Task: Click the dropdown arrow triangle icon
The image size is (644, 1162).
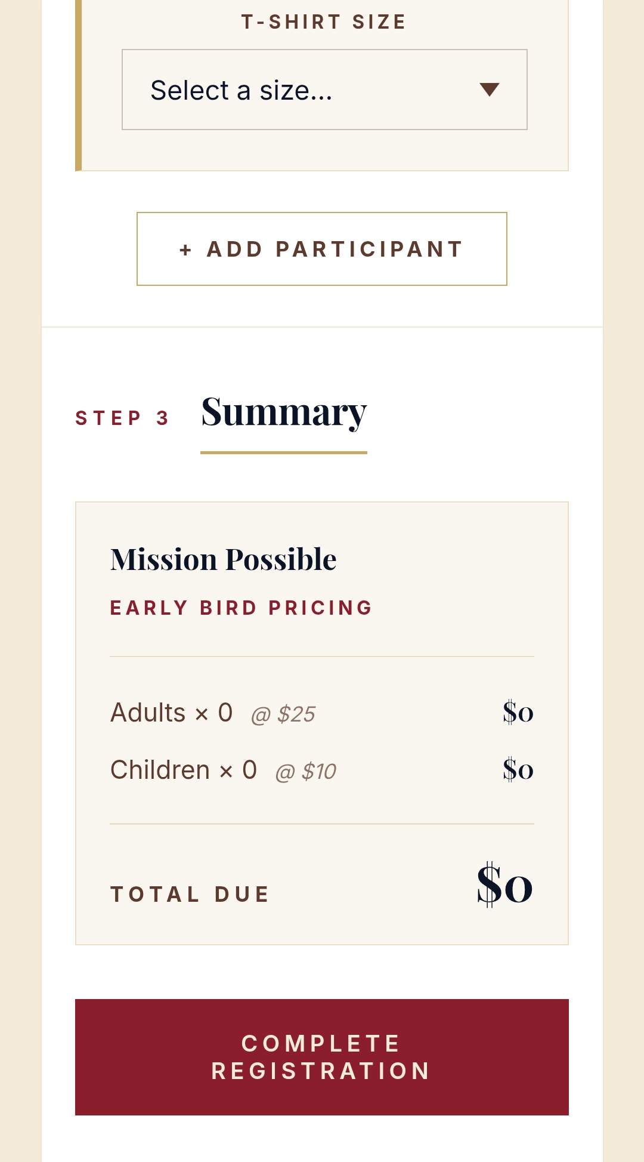Action: coord(490,90)
